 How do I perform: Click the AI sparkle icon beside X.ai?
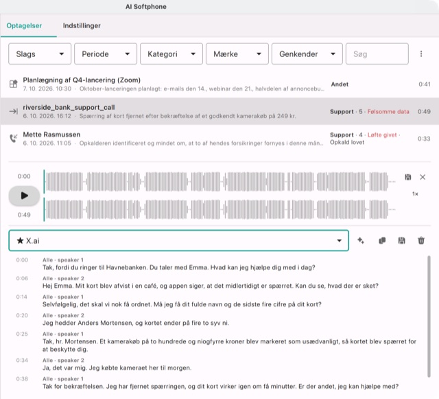[361, 240]
